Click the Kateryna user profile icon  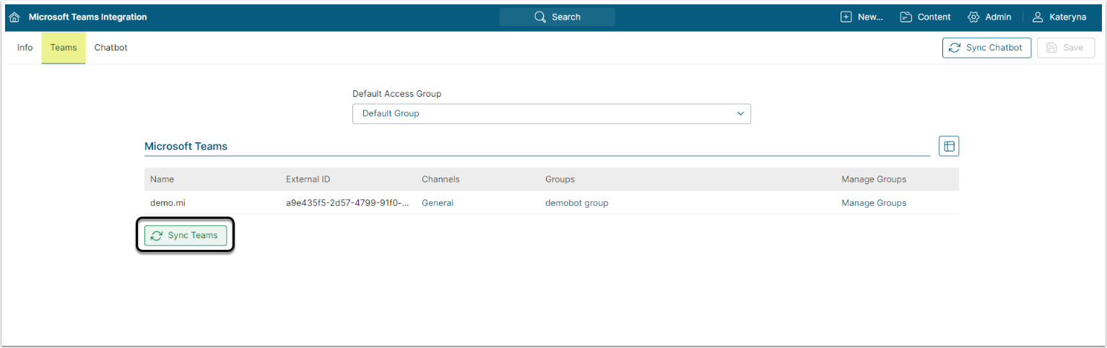pos(1038,17)
